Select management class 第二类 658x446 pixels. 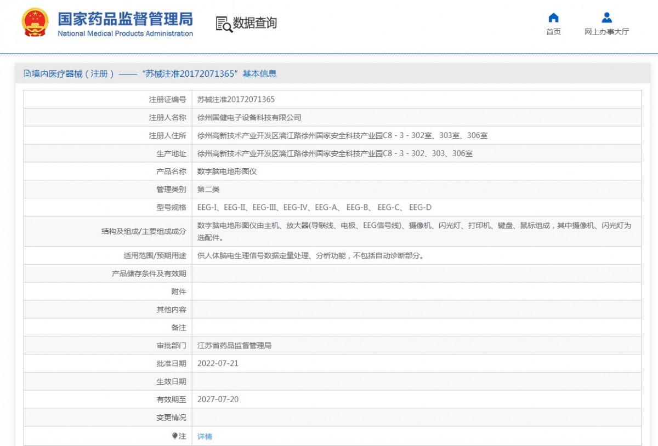click(x=208, y=190)
